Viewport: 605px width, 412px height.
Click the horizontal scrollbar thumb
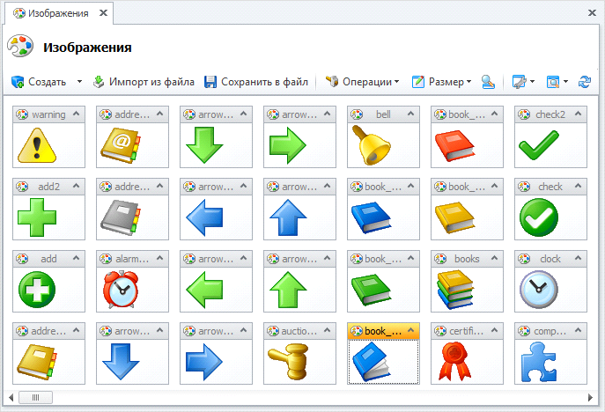tap(36, 397)
